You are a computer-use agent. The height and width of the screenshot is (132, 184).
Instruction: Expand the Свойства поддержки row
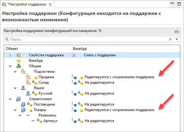click(10, 55)
